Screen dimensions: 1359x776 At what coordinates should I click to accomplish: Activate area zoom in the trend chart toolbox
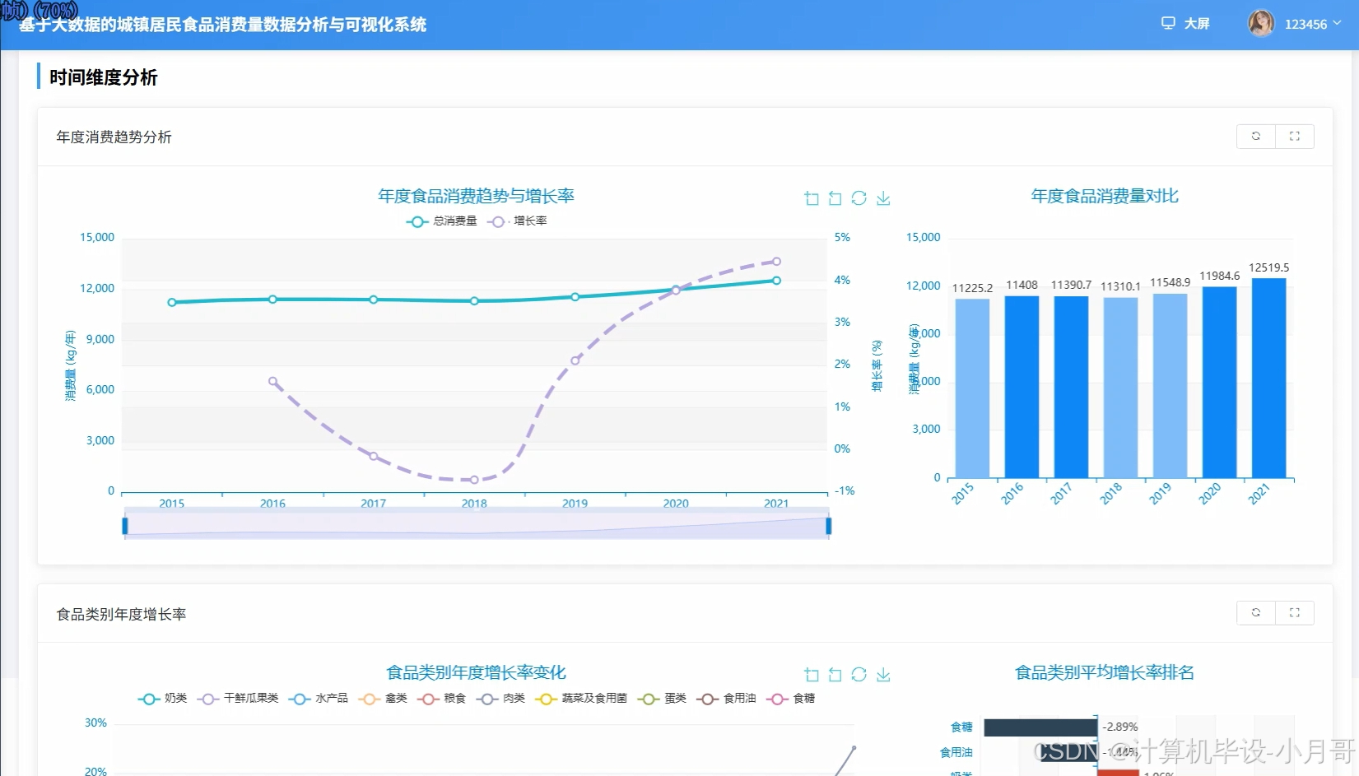point(812,198)
